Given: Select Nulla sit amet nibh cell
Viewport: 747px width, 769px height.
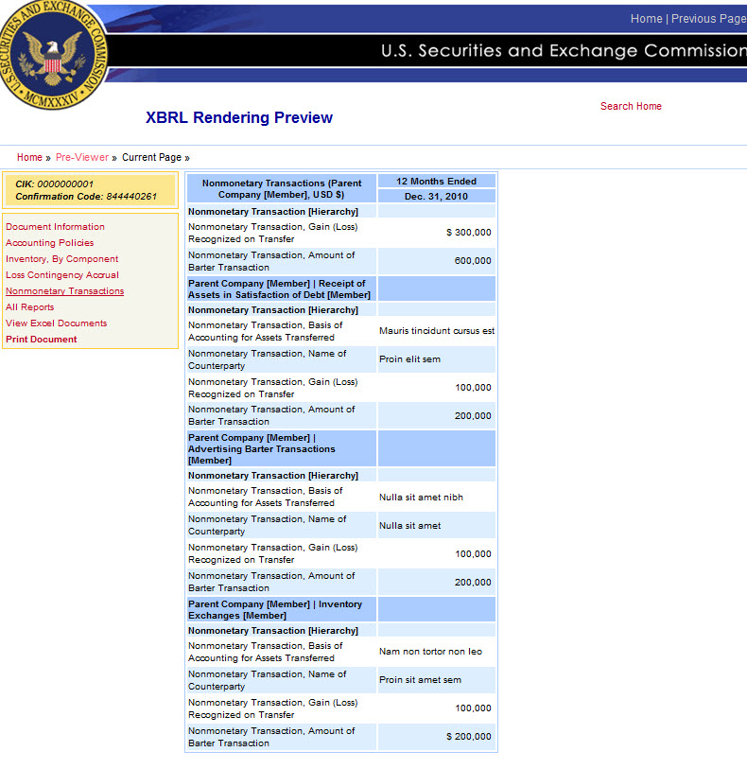Looking at the screenshot, I should (437, 498).
